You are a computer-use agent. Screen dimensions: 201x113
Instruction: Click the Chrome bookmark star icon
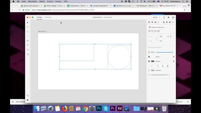[184, 10]
